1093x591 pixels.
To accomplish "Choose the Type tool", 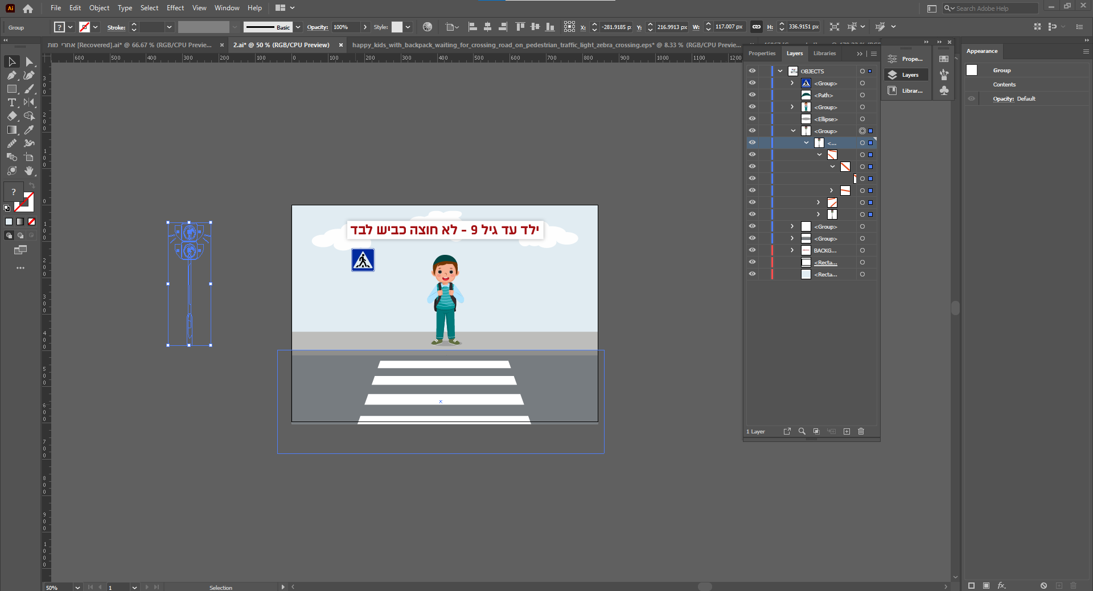I will click(x=12, y=102).
